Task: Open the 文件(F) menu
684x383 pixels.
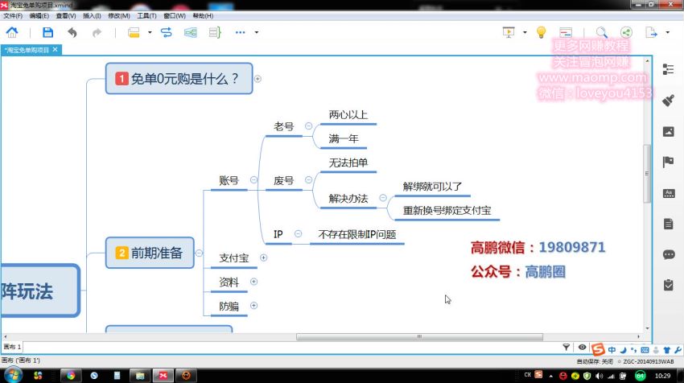Action: pos(13,16)
